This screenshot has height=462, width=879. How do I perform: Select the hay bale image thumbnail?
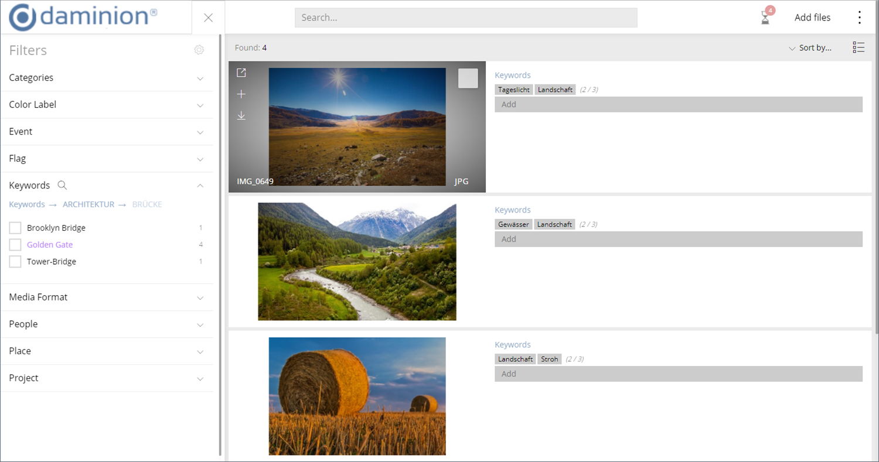click(x=357, y=396)
